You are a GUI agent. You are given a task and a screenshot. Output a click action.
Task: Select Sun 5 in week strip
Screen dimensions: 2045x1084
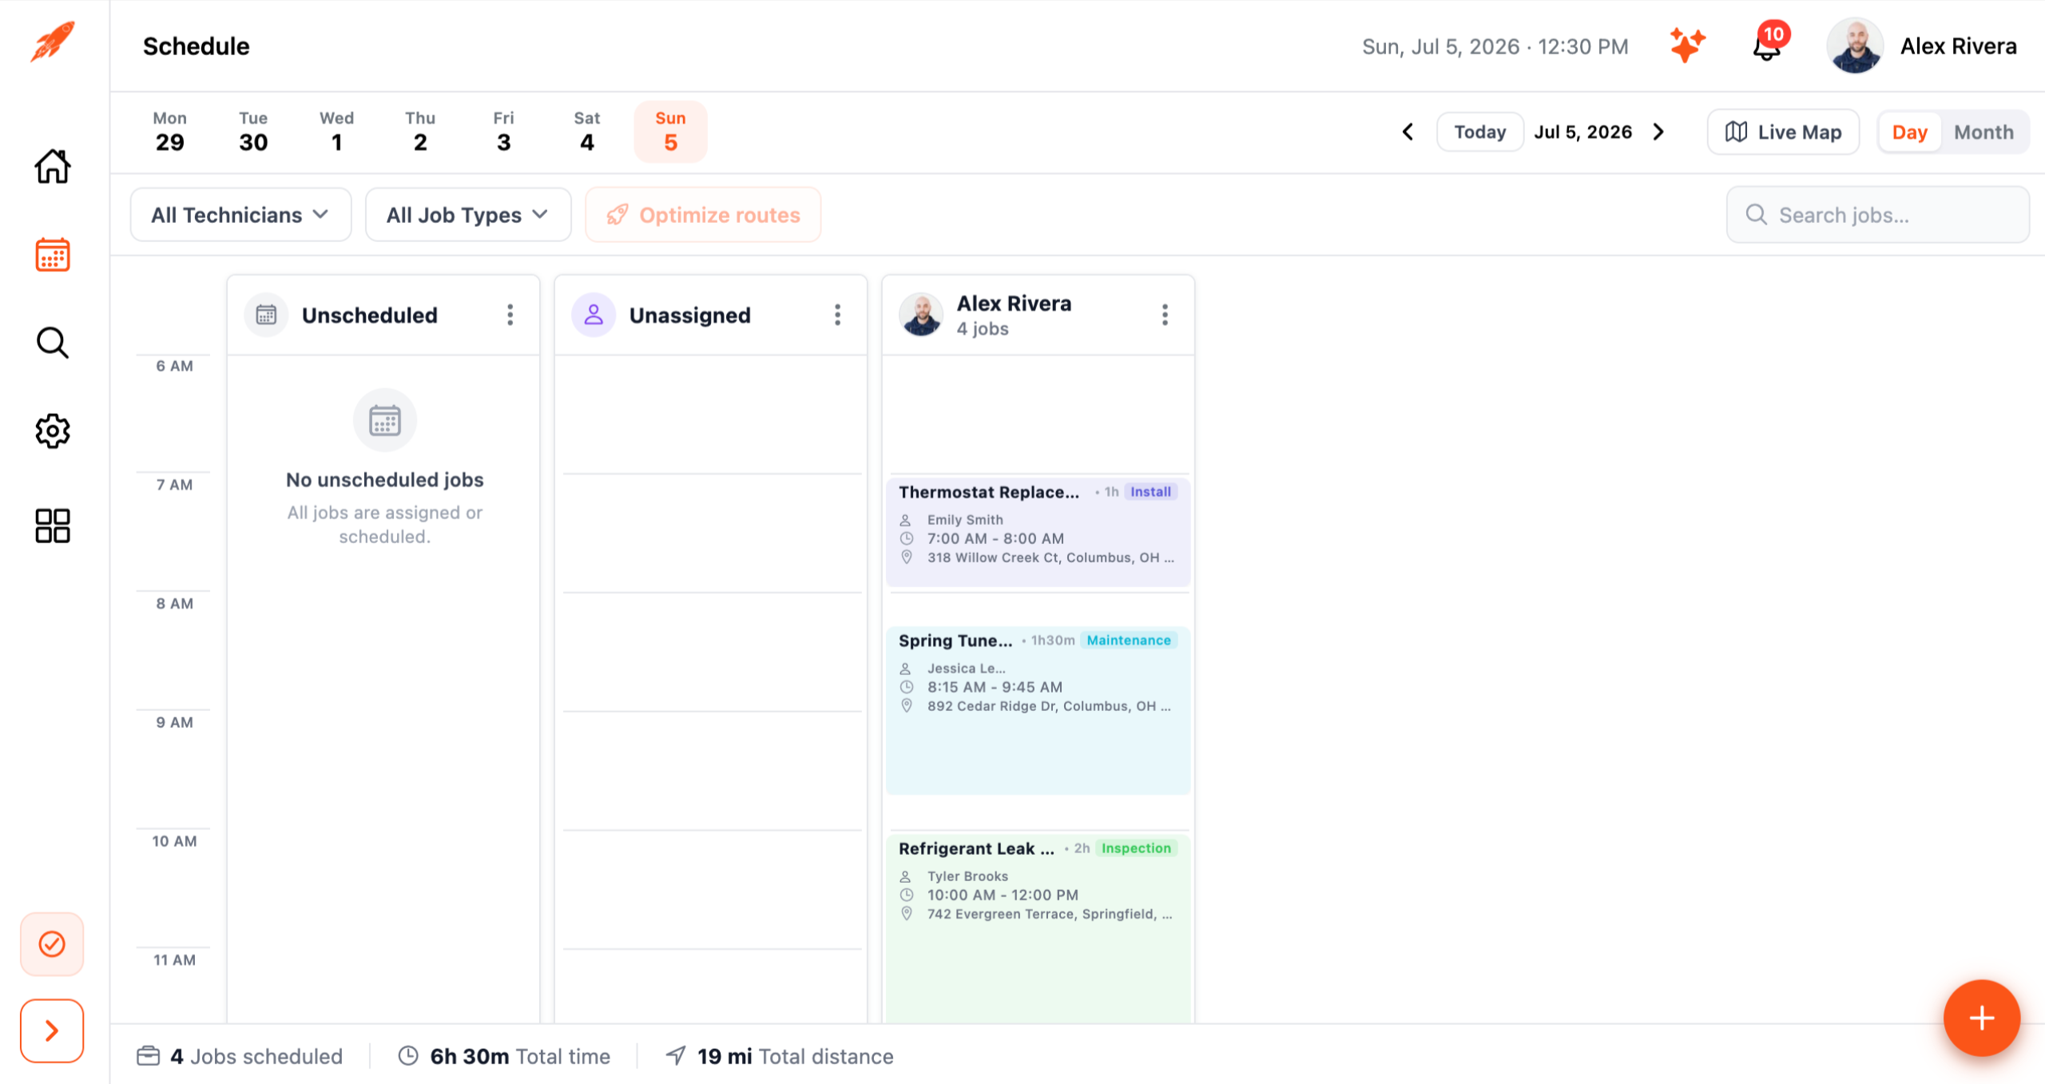pos(670,132)
